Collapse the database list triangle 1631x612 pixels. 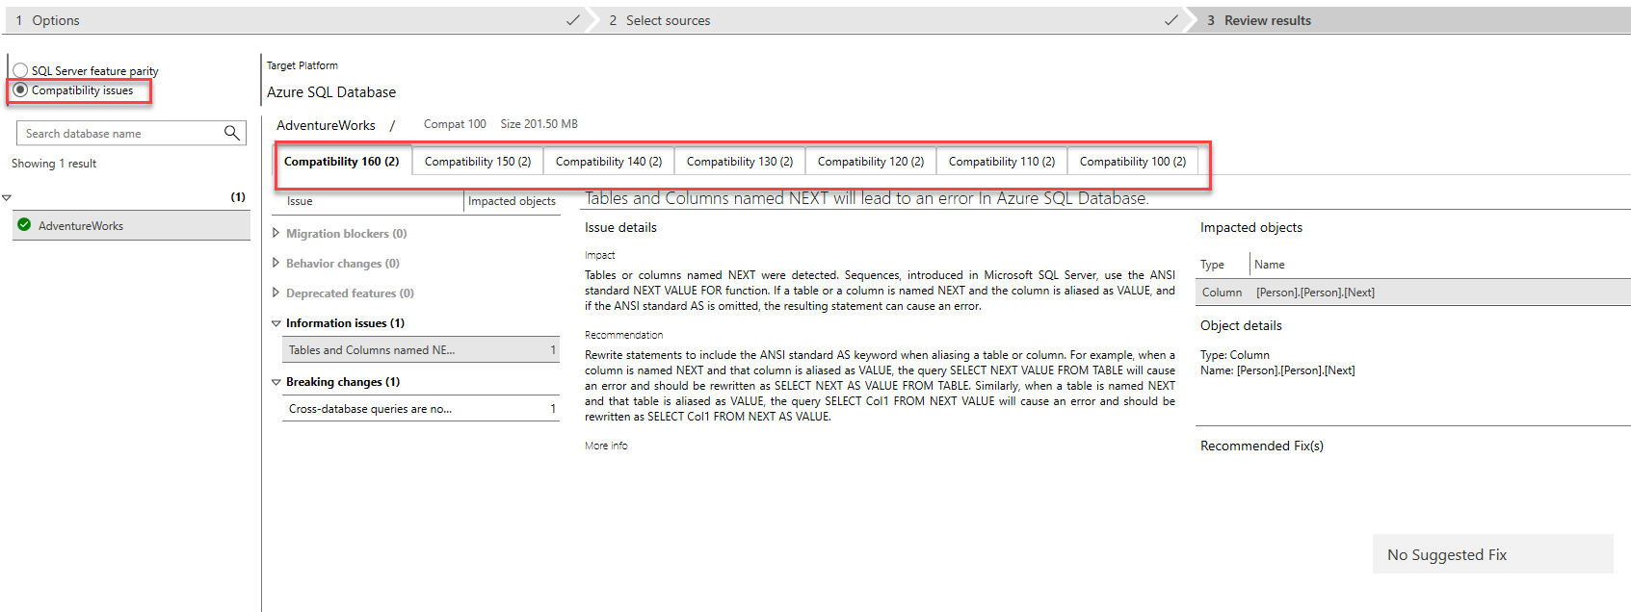(7, 197)
